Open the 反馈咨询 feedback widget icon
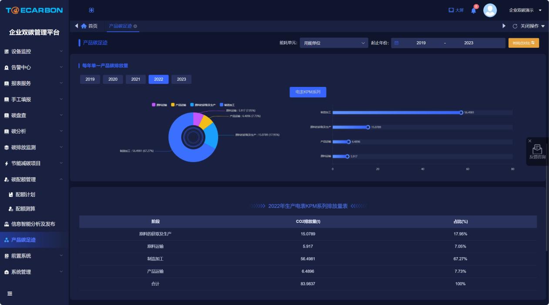 point(537,149)
